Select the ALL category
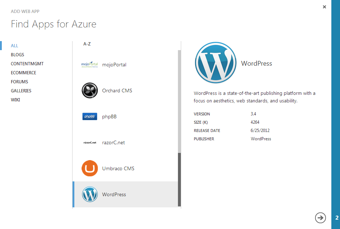The height and width of the screenshot is (229, 340). click(14, 46)
